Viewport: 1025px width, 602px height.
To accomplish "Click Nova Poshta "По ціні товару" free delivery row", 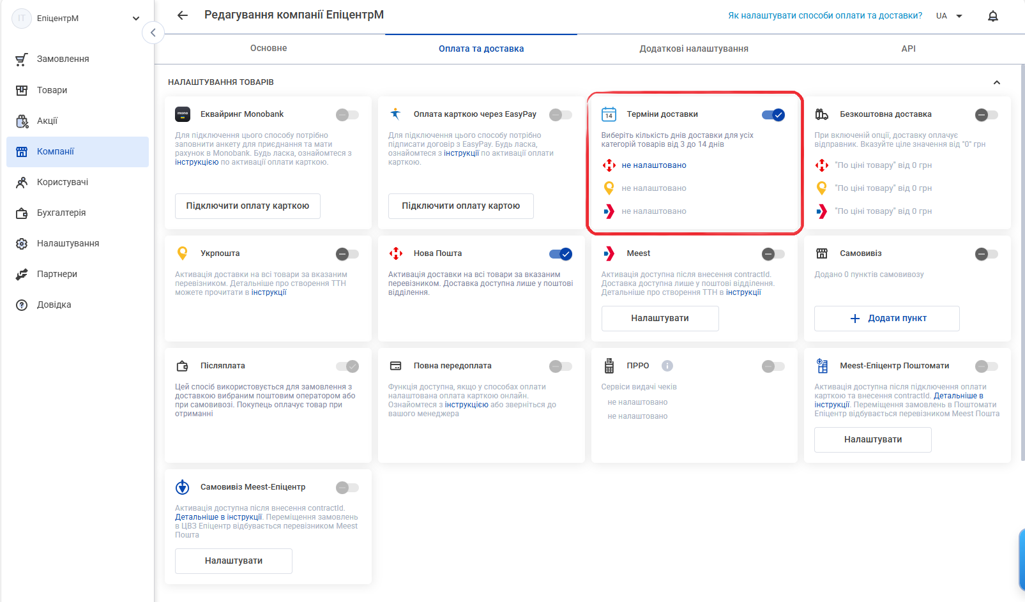I will (x=883, y=165).
